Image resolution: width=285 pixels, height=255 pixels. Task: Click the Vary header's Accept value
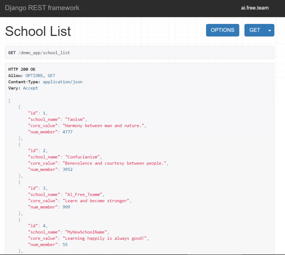[30, 88]
